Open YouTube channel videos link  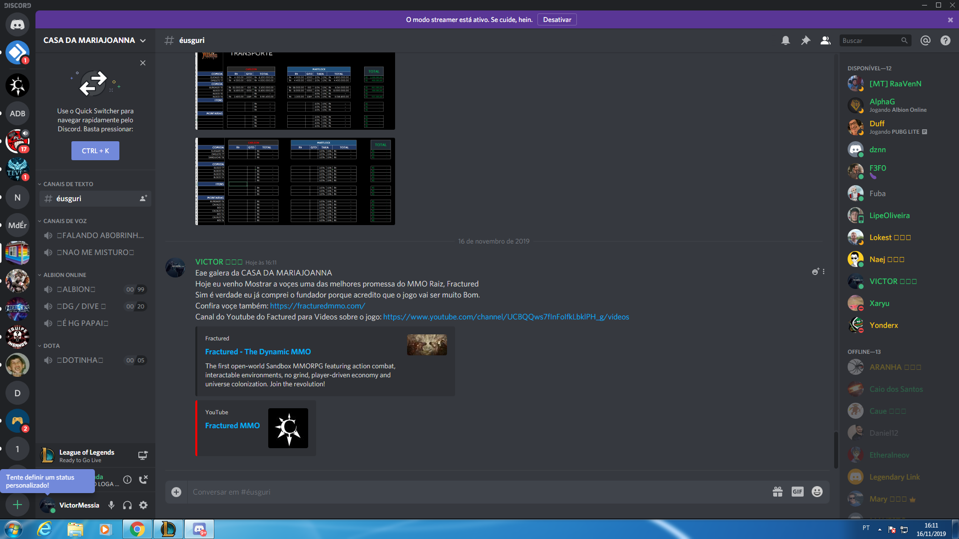coord(506,317)
